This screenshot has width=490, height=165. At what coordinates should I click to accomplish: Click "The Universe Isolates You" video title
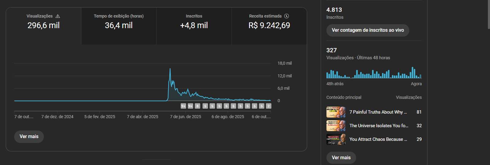point(379,126)
